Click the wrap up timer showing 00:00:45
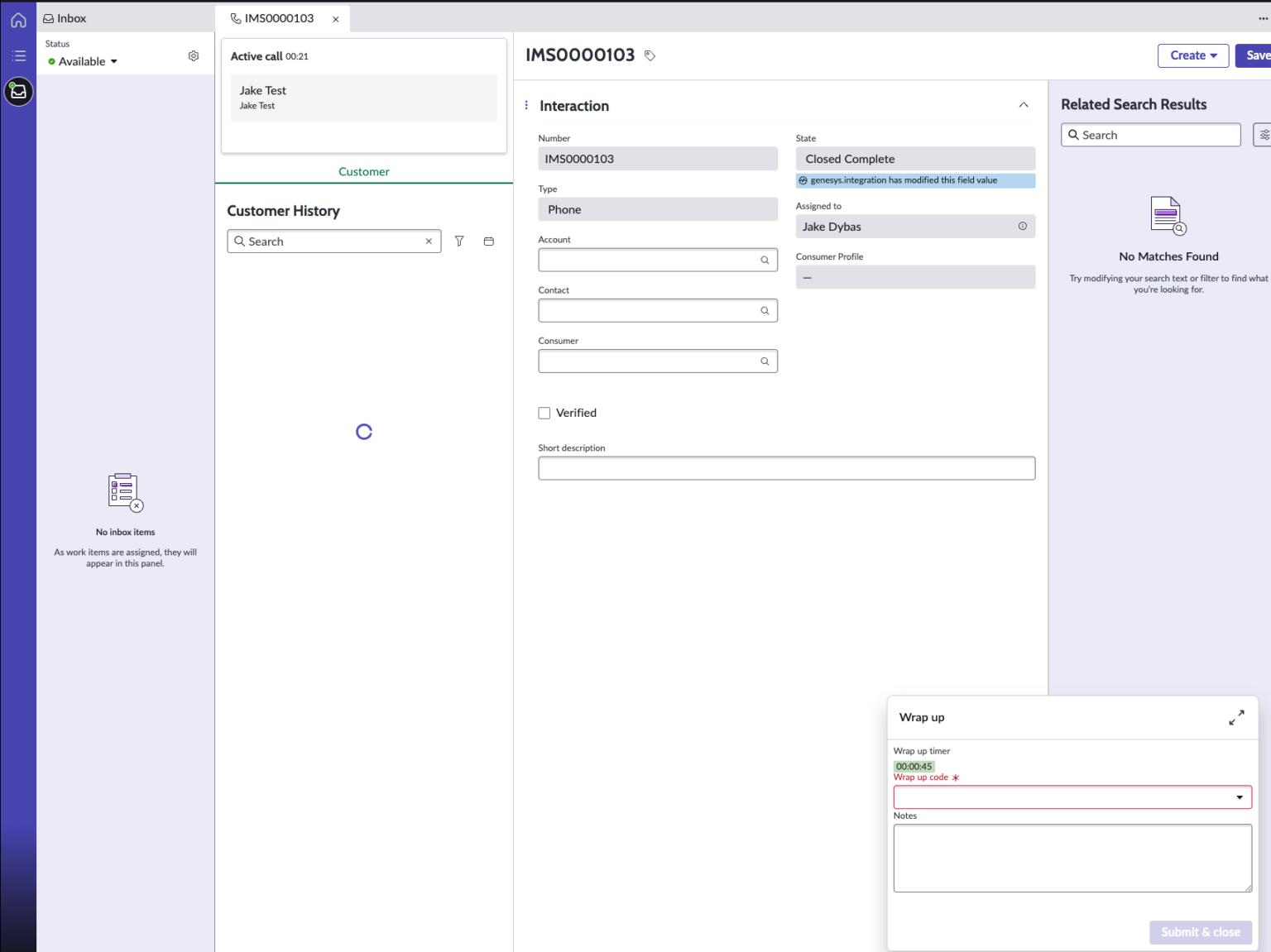 (913, 766)
